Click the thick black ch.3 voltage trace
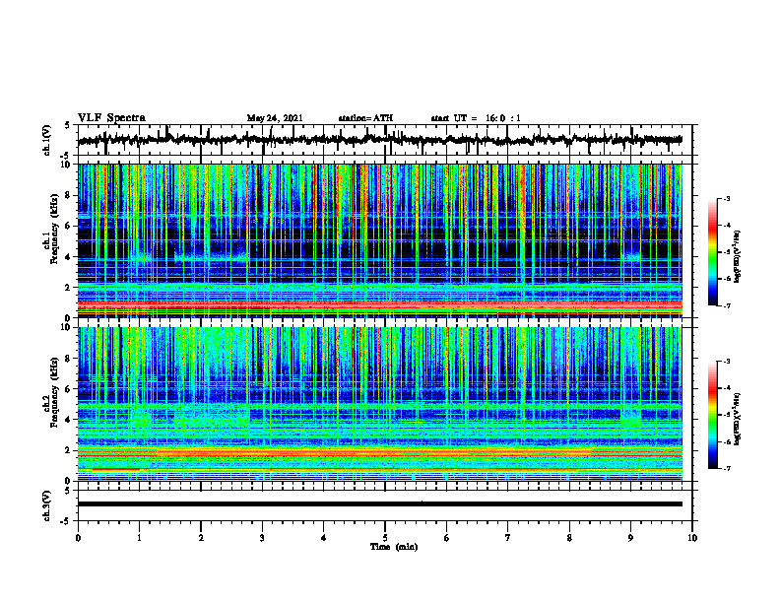 click(x=380, y=504)
